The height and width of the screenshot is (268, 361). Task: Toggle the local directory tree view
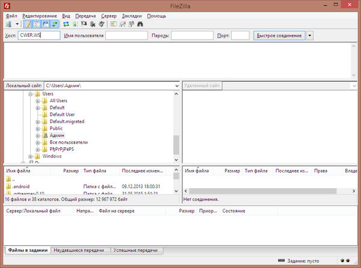tap(37, 24)
